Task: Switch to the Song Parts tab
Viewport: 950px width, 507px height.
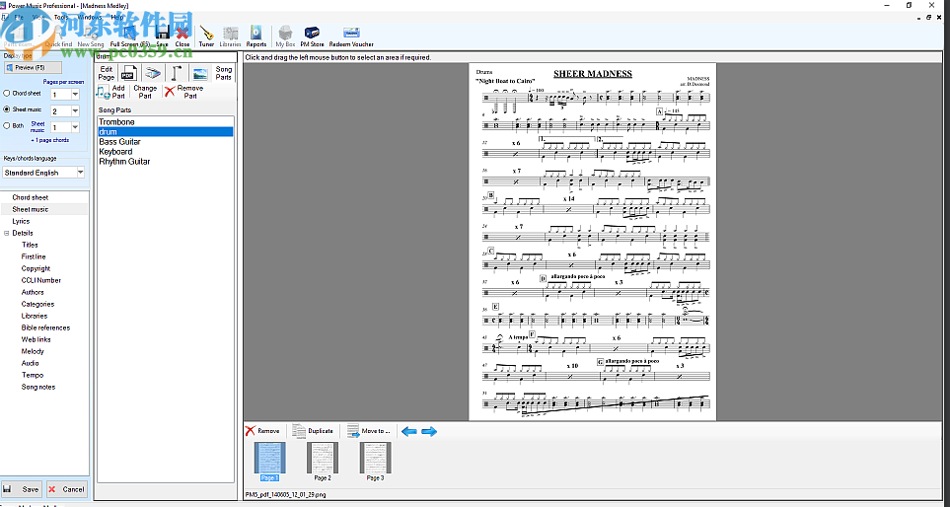Action: [x=224, y=73]
